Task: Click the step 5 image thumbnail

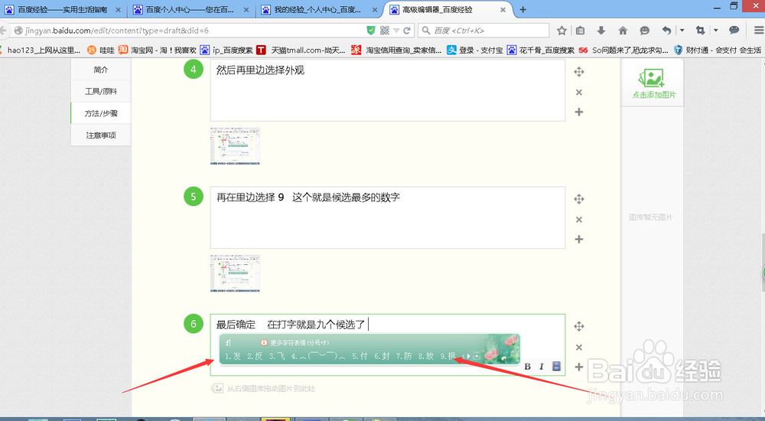Action: coord(235,273)
